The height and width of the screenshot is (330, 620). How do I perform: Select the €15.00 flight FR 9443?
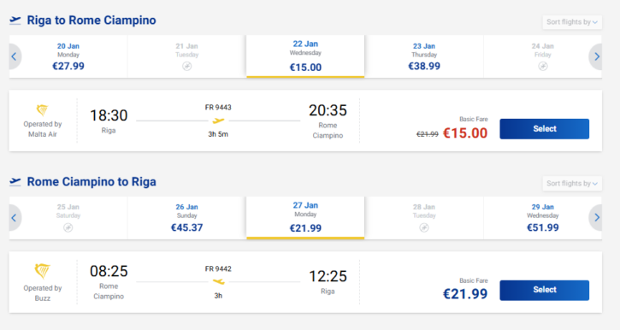point(545,129)
